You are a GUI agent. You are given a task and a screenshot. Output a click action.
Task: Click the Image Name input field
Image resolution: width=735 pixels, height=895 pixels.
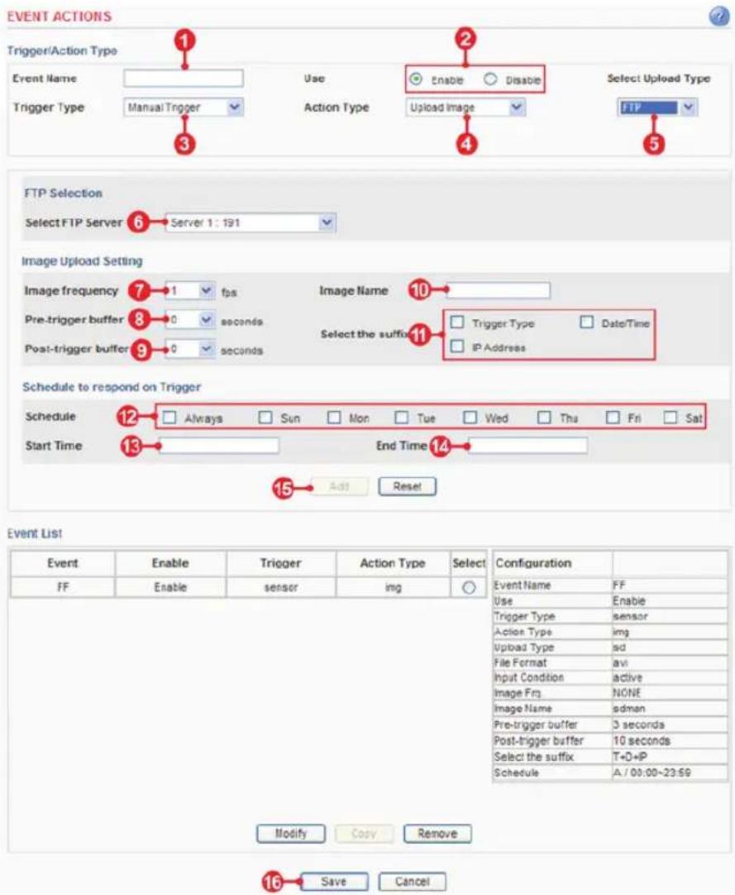click(x=499, y=290)
